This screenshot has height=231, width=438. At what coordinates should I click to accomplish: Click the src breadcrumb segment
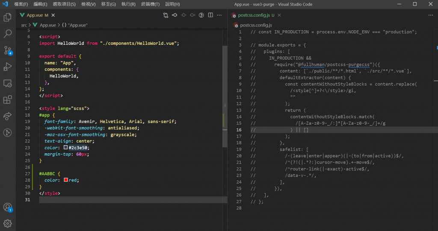(x=24, y=25)
